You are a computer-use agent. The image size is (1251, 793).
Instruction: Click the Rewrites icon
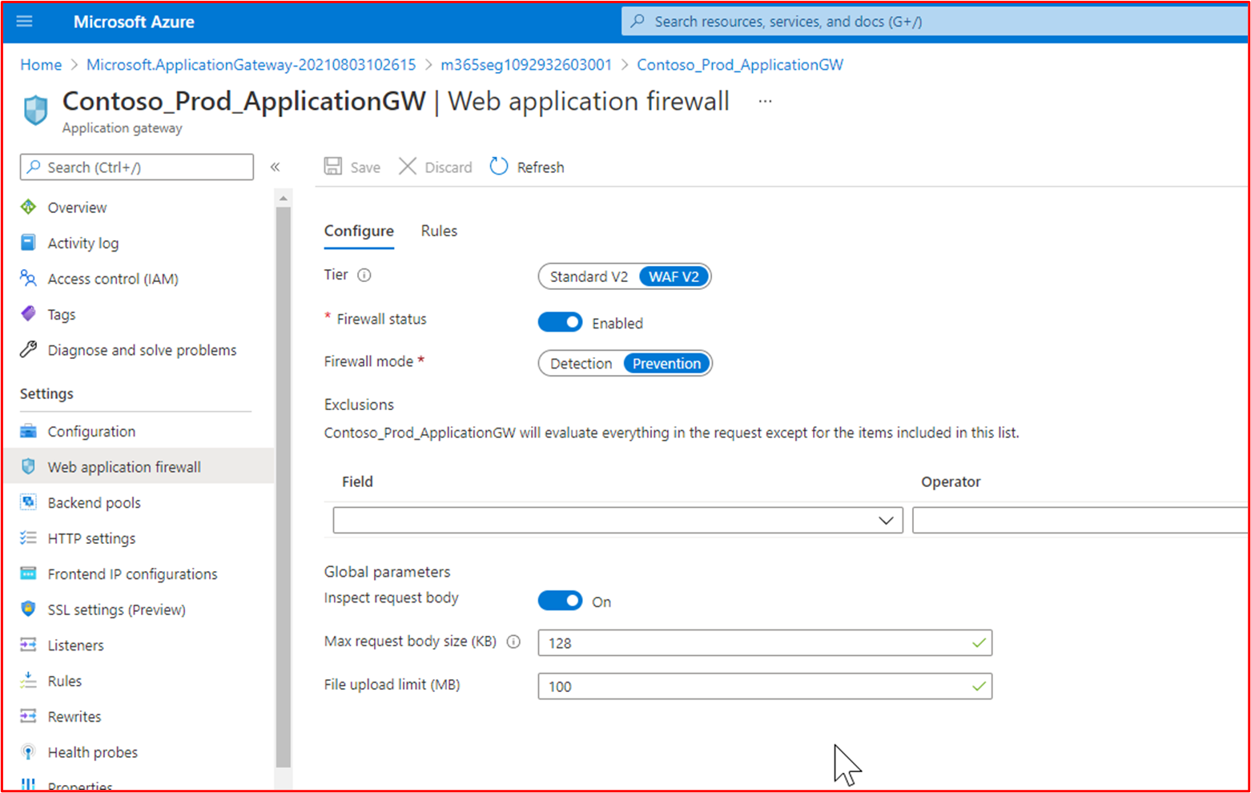(29, 716)
